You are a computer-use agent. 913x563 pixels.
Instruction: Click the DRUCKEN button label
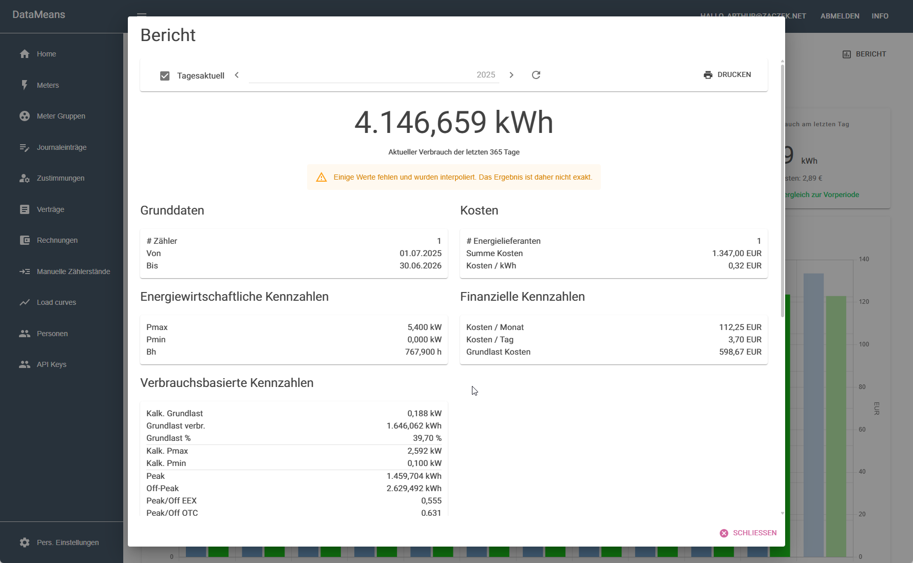tap(734, 75)
